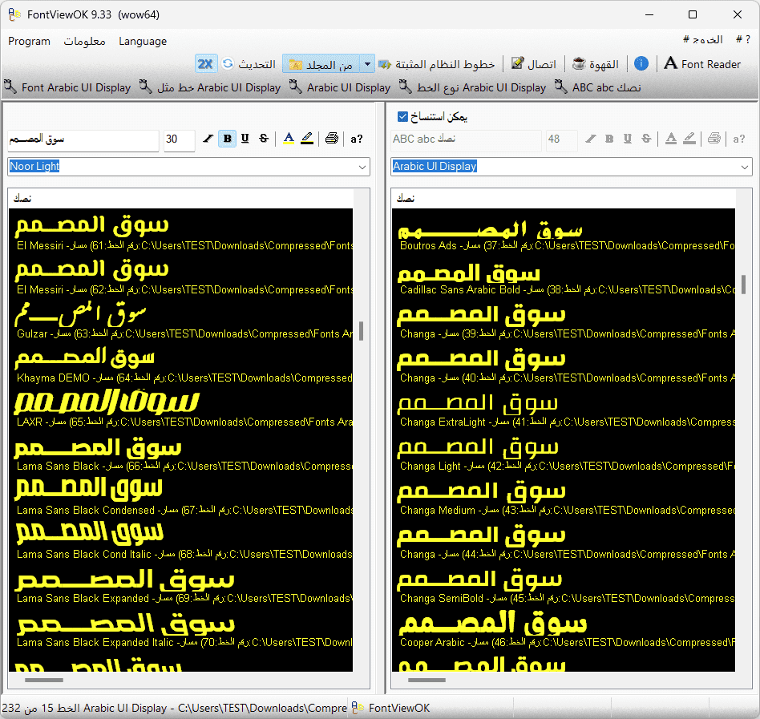Toggle strikethrough in left panel
The image size is (760, 719).
click(x=264, y=139)
